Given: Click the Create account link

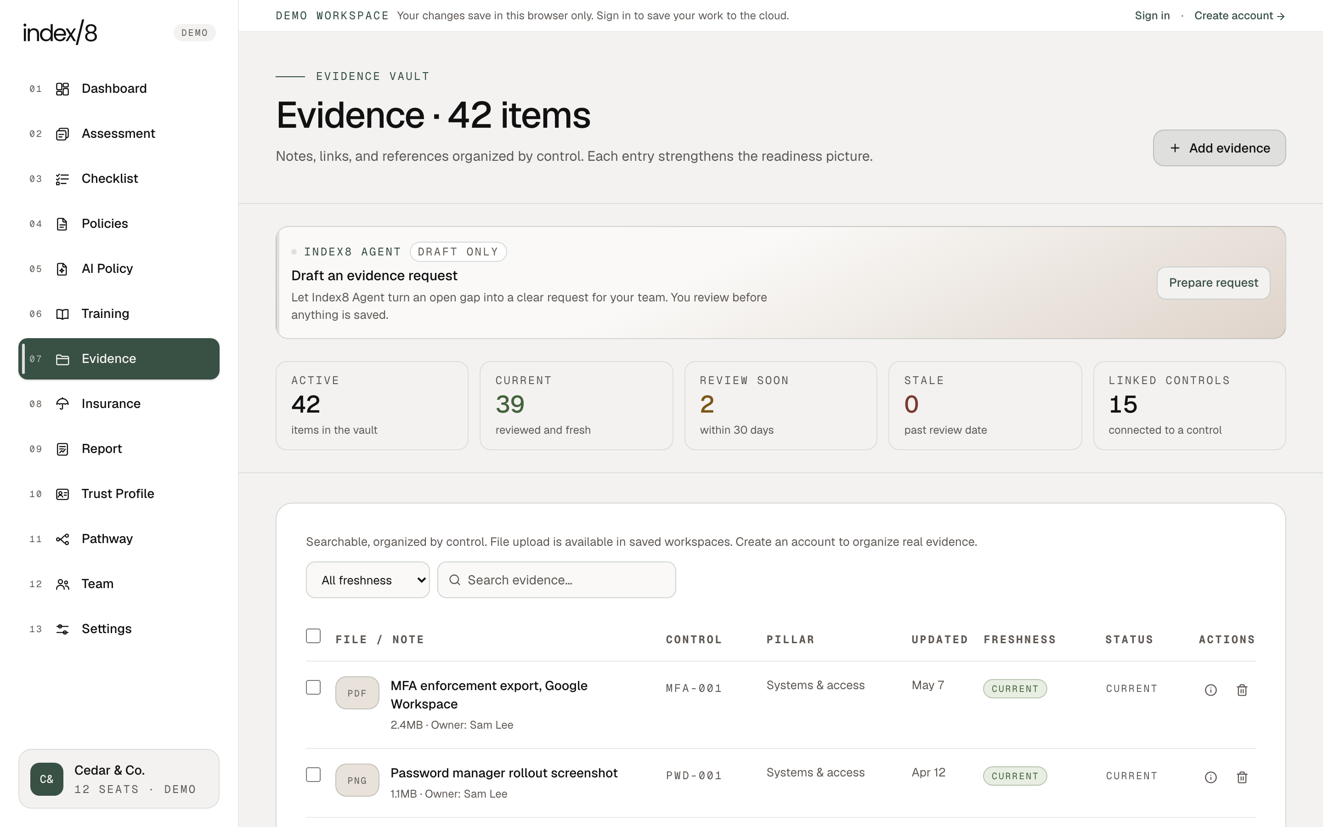Looking at the screenshot, I should point(1239,15).
